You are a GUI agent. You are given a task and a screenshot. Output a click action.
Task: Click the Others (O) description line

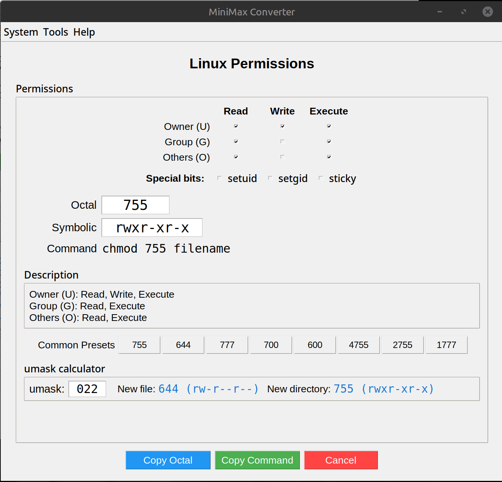tap(88, 318)
